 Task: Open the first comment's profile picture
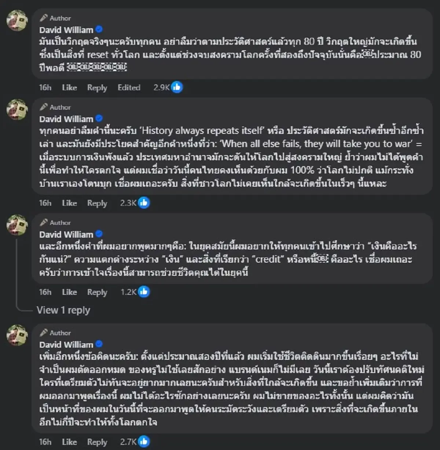tap(17, 20)
